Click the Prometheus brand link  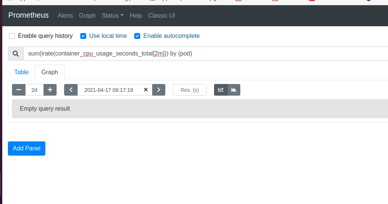[x=28, y=15]
